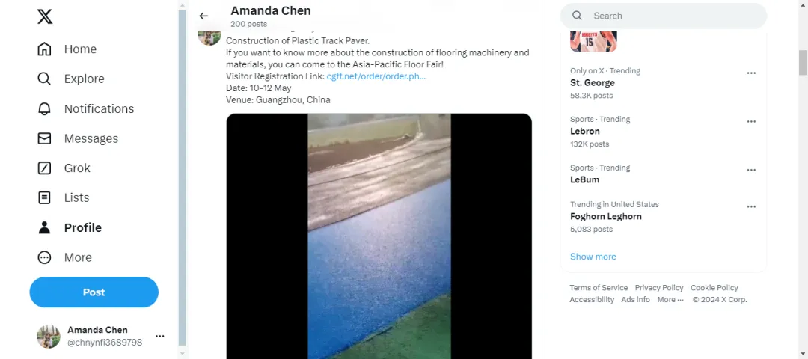
Task: Click the X logo icon
Action: pos(45,16)
